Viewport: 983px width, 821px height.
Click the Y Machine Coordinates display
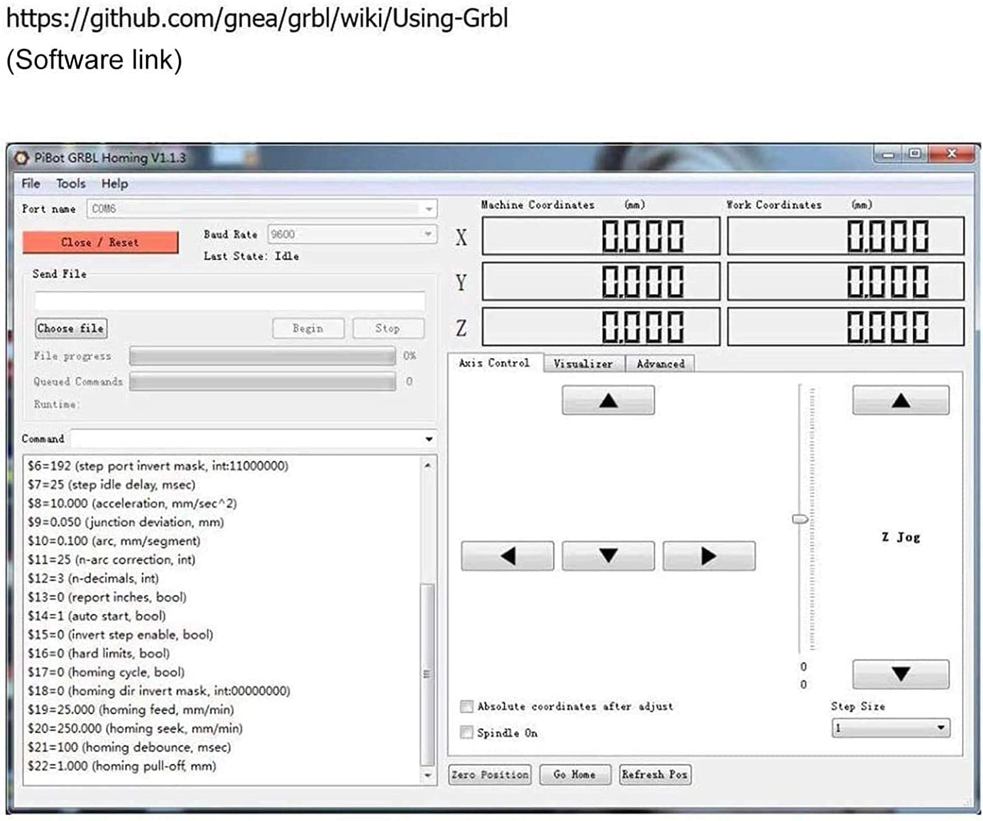pyautogui.click(x=601, y=281)
